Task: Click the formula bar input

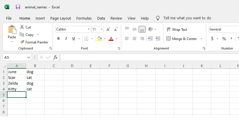Action: tap(150, 57)
